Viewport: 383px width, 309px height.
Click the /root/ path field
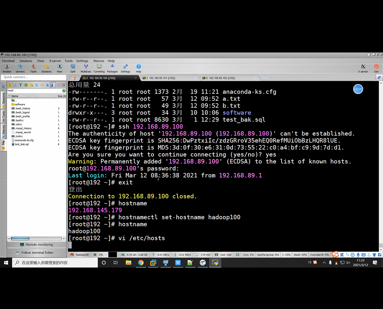click(x=34, y=91)
